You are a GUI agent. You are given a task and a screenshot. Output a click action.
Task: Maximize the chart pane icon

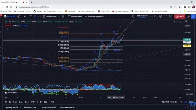coord(181,22)
